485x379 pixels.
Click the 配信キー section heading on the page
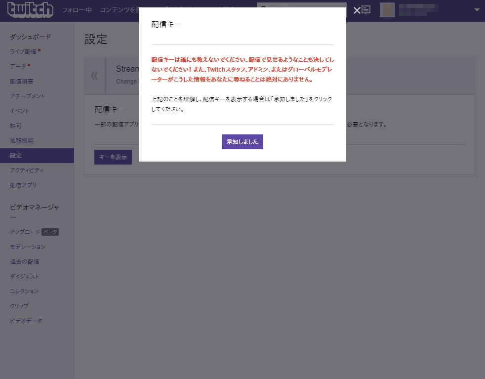[x=109, y=109]
